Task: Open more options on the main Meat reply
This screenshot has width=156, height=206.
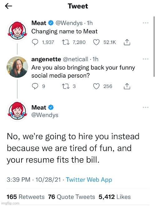Action: (x=146, y=107)
